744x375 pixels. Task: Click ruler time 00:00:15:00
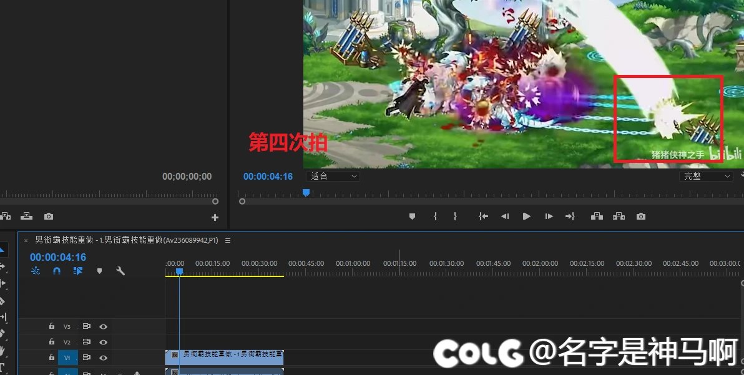[x=213, y=263]
